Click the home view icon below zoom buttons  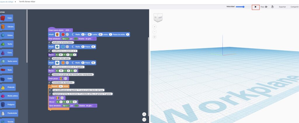point(155,37)
